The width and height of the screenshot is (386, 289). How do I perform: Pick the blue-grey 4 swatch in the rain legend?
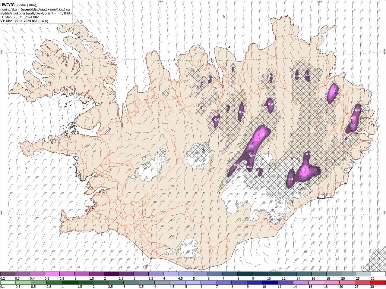tap(162, 282)
